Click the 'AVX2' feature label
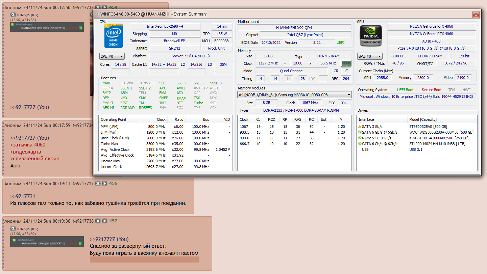The width and height of the screenshot is (487, 274). tap(181, 88)
